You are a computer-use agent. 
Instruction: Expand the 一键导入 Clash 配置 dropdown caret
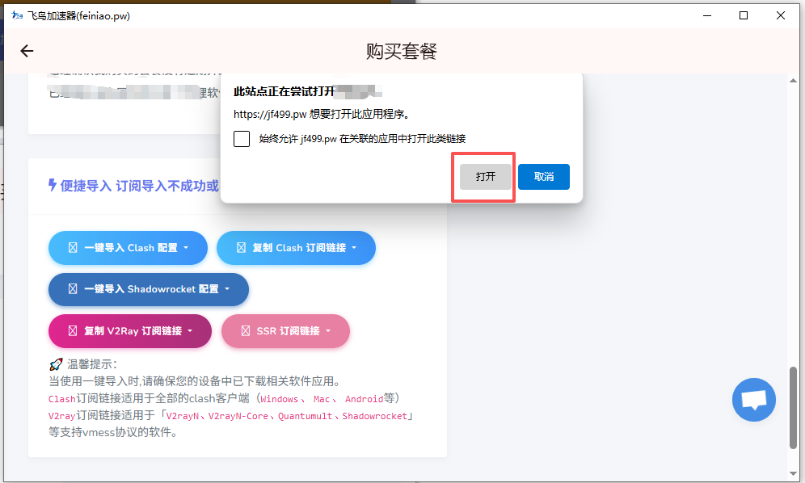click(x=186, y=248)
